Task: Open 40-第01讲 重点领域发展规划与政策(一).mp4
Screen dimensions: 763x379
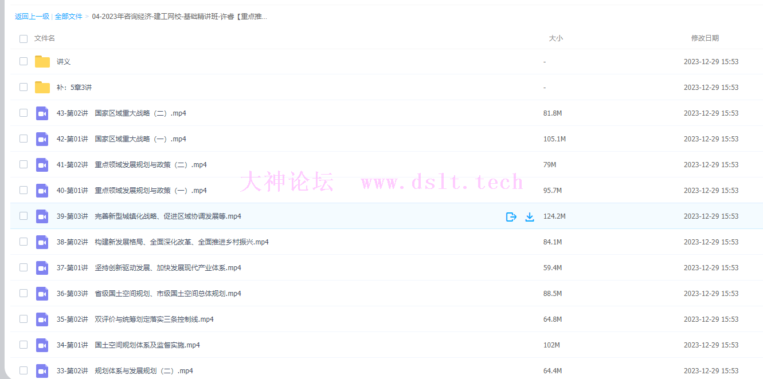Action: click(x=132, y=191)
